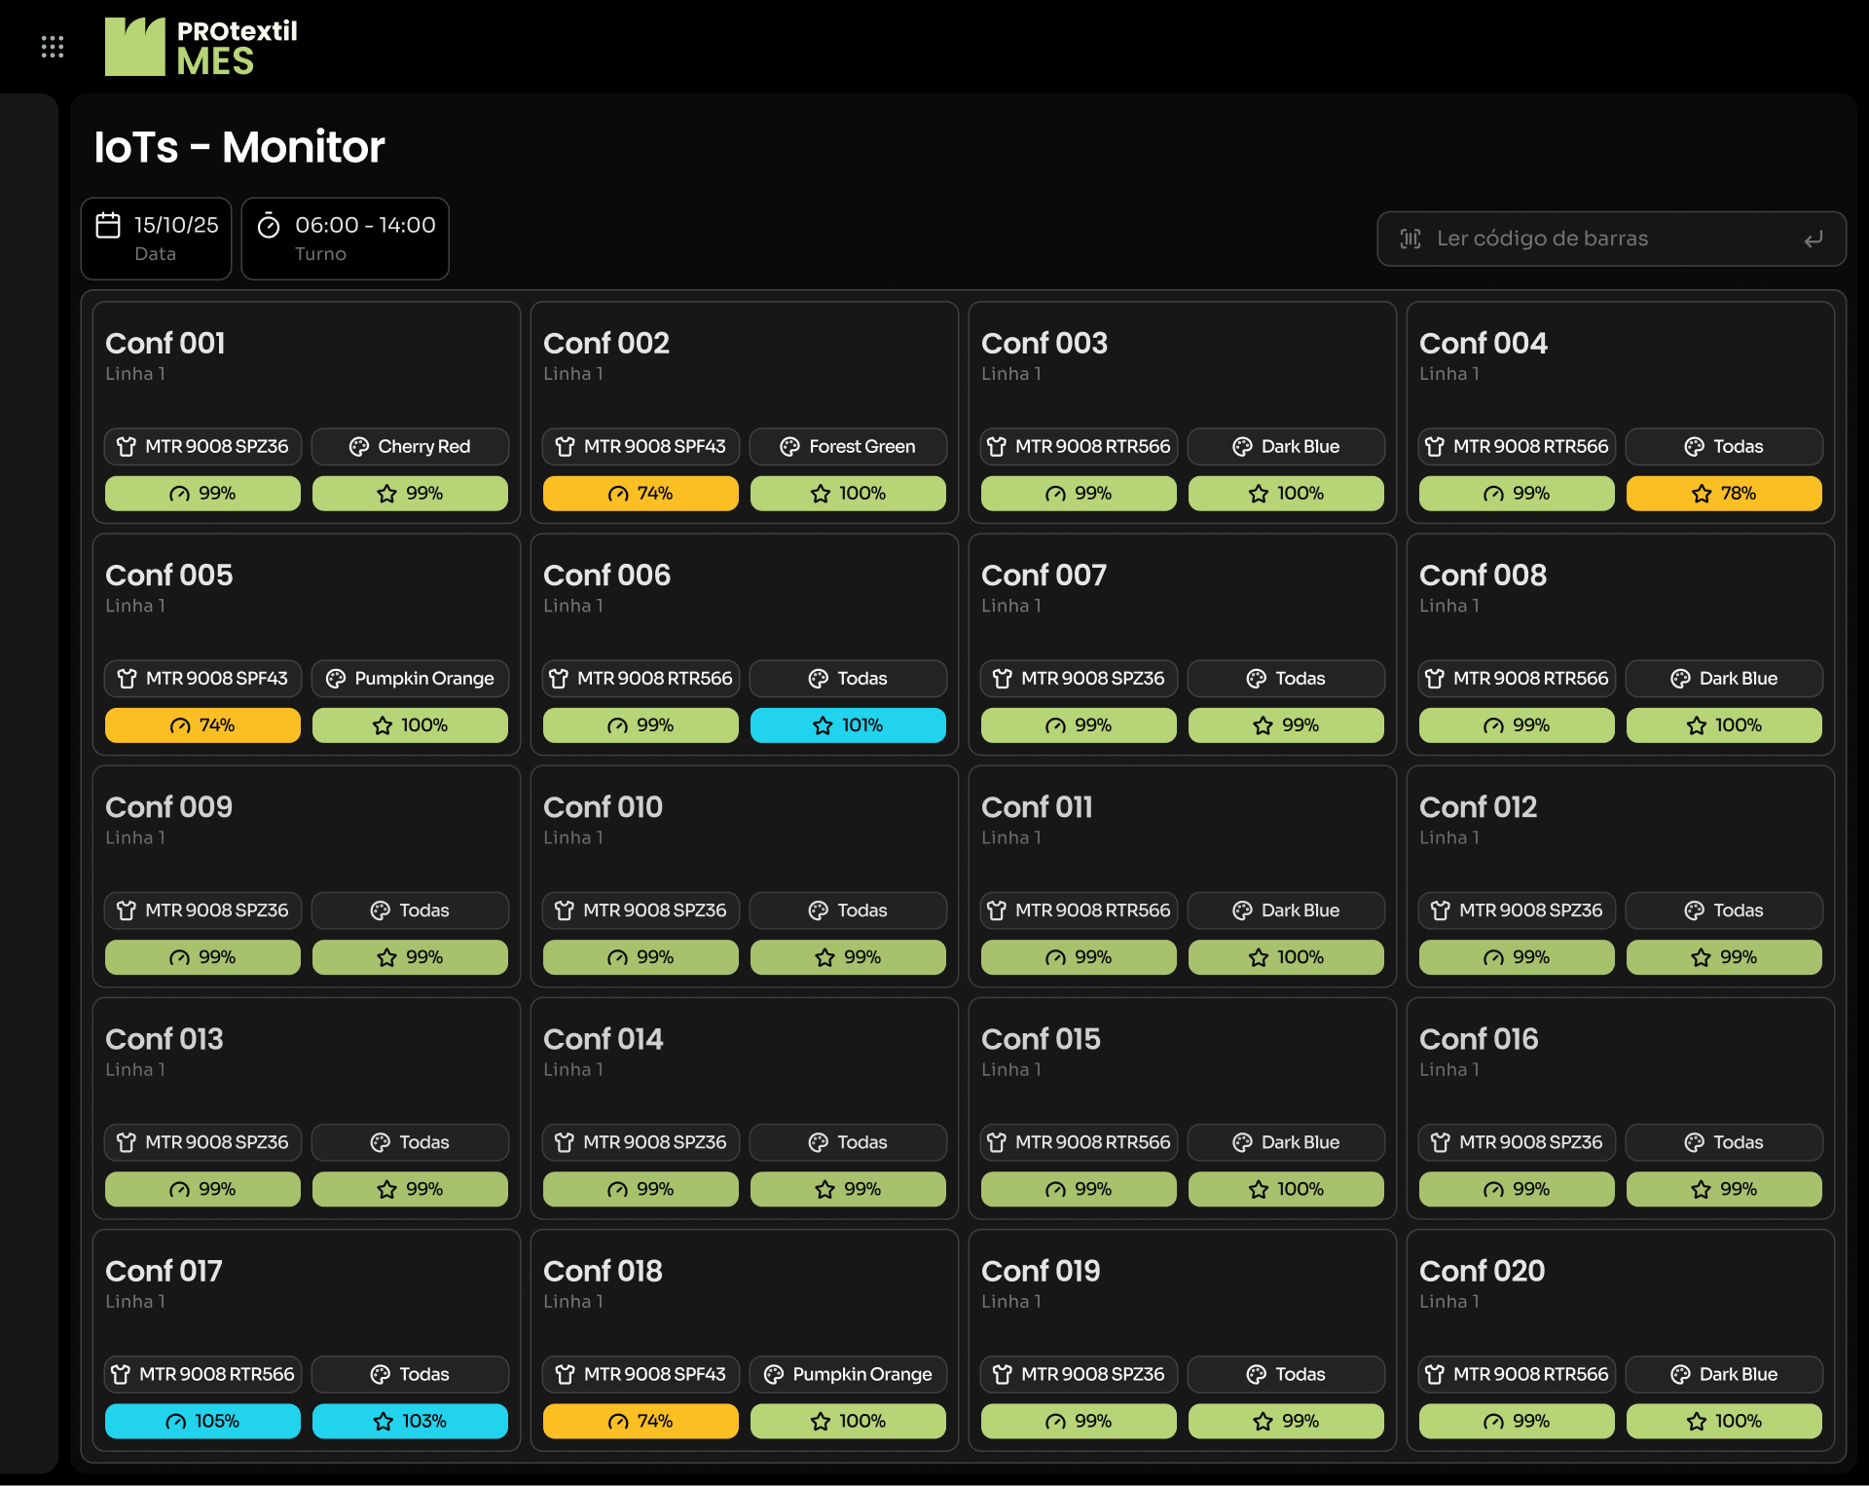
Task: Click shirt icon on Conf 001 model chip
Action: [127, 446]
